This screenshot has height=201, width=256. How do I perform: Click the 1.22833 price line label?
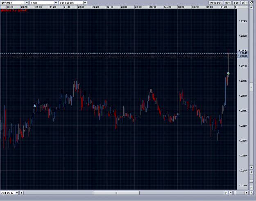pyautogui.click(x=242, y=56)
